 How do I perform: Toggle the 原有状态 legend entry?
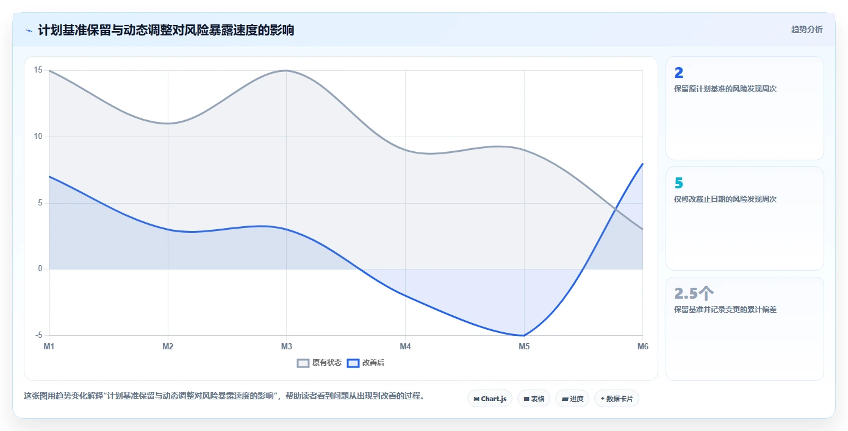pyautogui.click(x=319, y=363)
